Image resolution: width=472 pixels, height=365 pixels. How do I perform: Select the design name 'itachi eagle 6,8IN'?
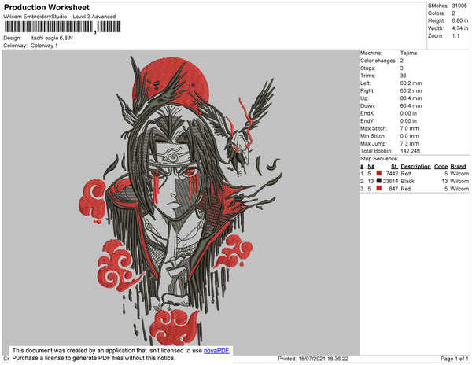pyautogui.click(x=51, y=39)
